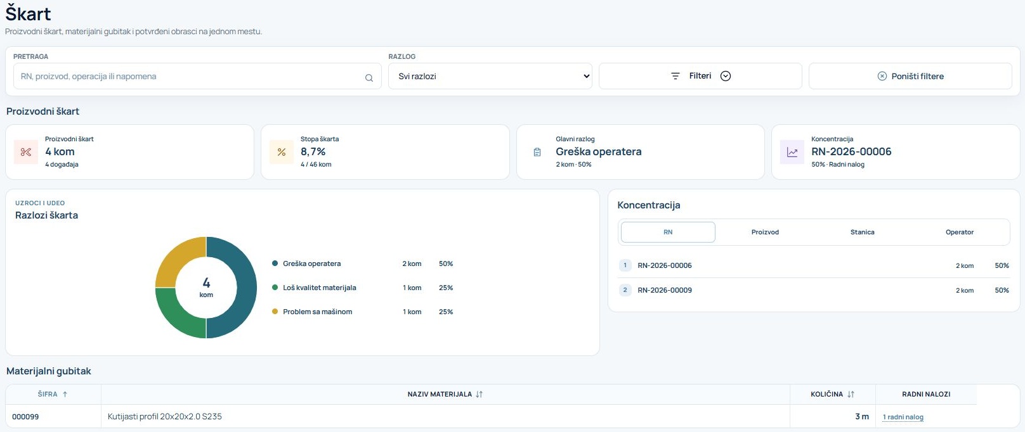
Task: Switch to the Operator concentration tab
Action: pos(960,232)
